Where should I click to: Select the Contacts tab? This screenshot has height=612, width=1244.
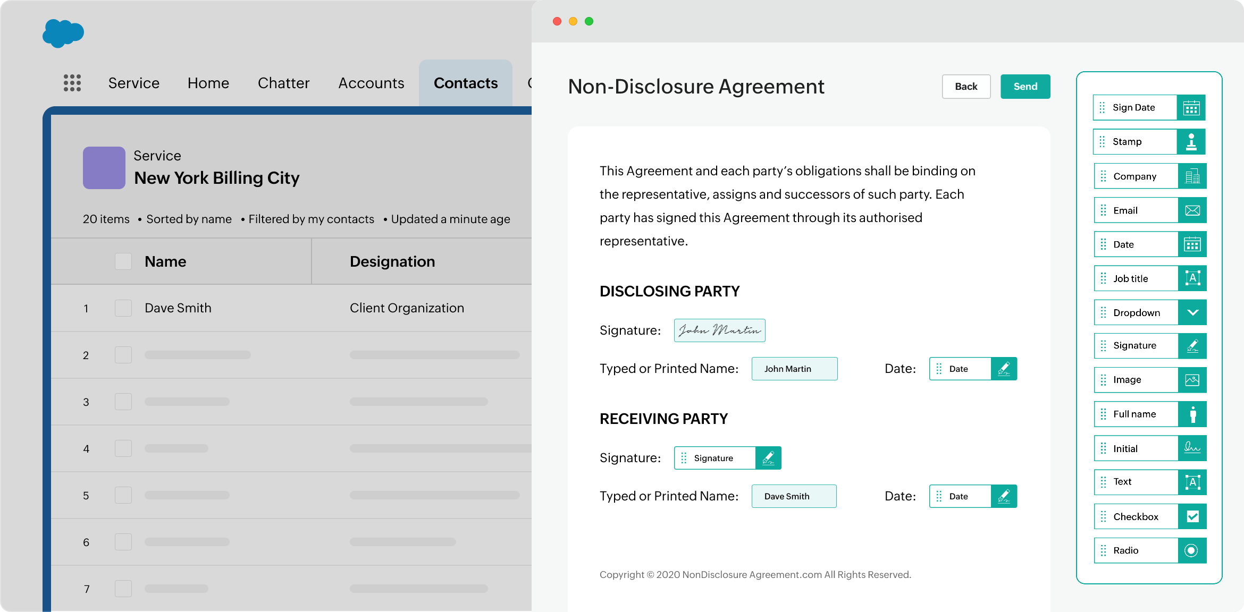click(x=466, y=83)
